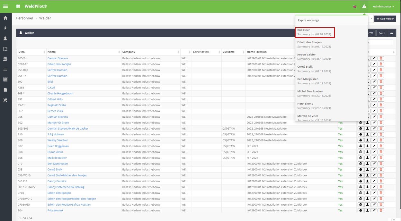Screen dimensions: 401x221
Task: Open the document page icon in the sidebar
Action: [5, 90]
